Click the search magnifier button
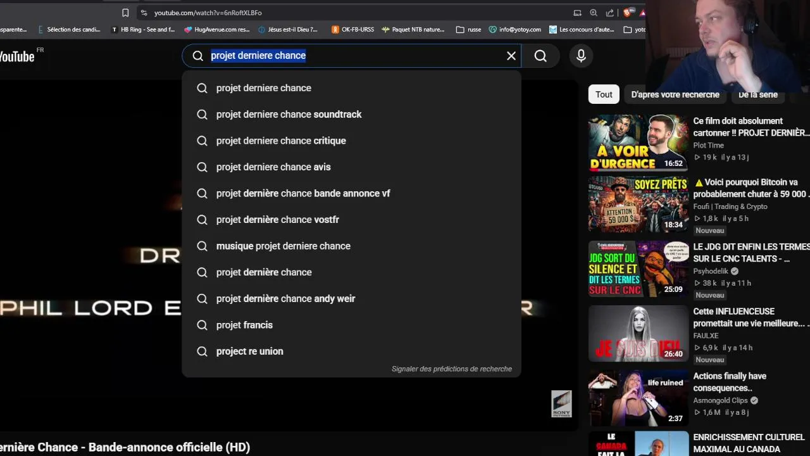810x456 pixels. point(540,56)
